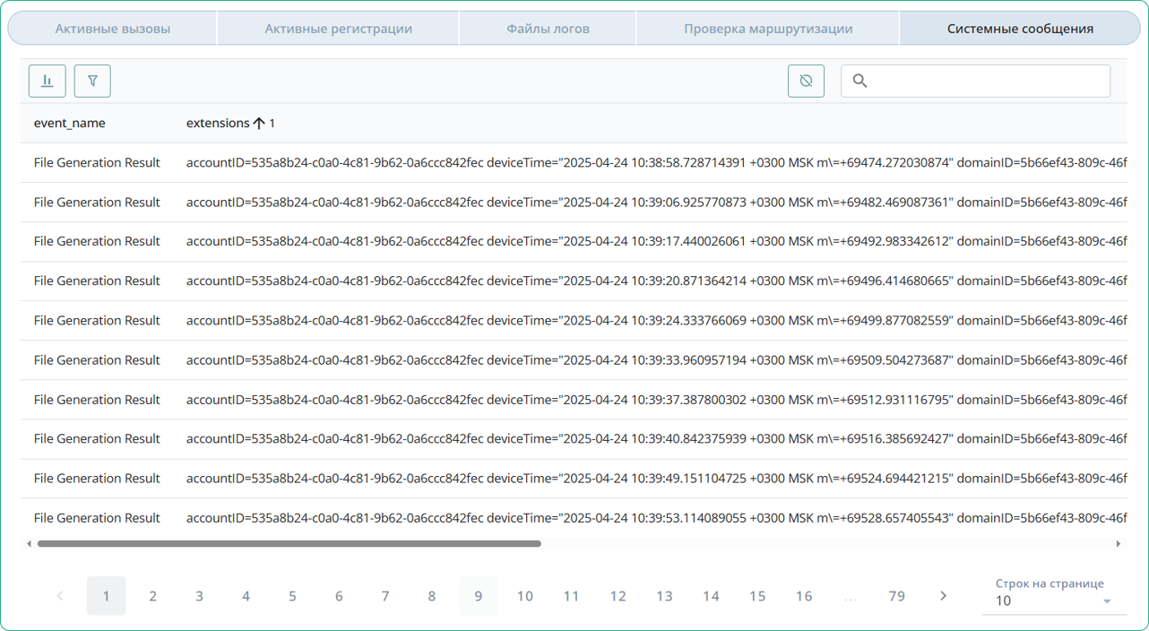The image size is (1149, 631).
Task: Focus the search input field
Action: [986, 81]
